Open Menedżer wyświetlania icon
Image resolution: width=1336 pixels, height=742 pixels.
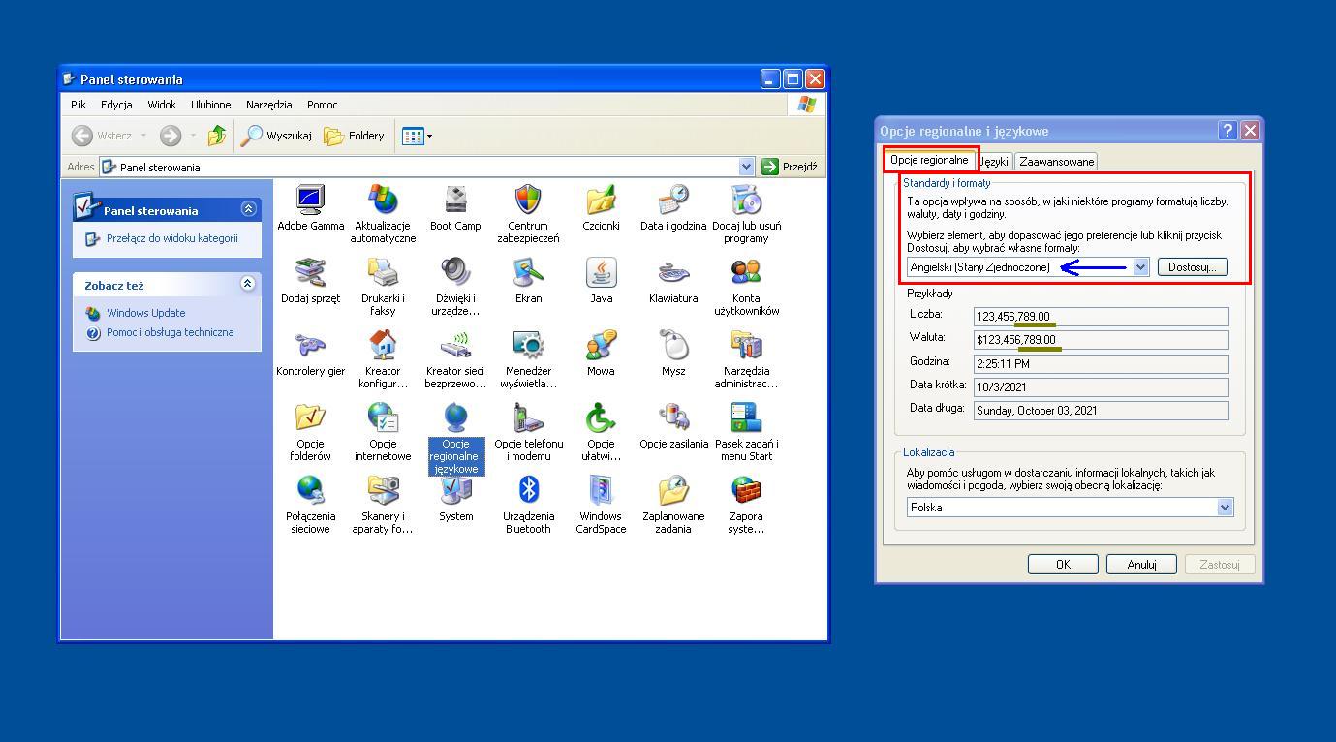coord(528,346)
